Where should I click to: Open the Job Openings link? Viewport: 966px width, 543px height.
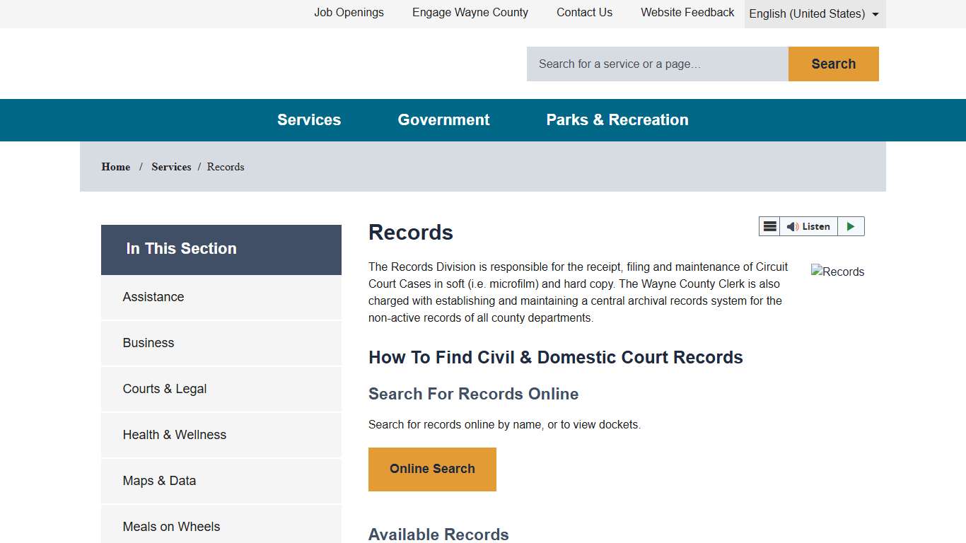tap(349, 13)
